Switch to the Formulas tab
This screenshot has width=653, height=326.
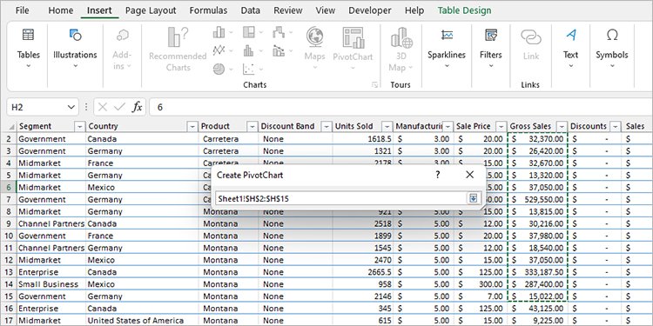pos(208,10)
